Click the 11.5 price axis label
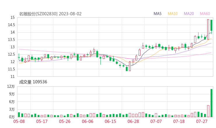 tap(11, 69)
